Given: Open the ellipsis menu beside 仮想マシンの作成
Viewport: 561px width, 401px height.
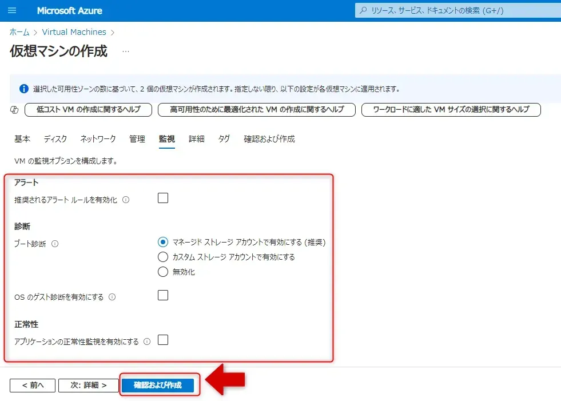Looking at the screenshot, I should (x=125, y=51).
